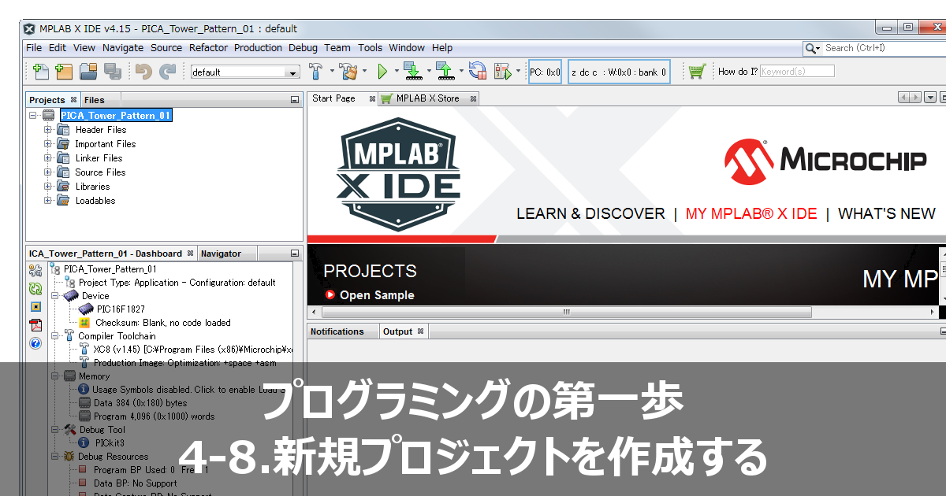Click the WHAT'S NEW link
Image resolution: width=946 pixels, height=496 pixels.
pos(887,213)
